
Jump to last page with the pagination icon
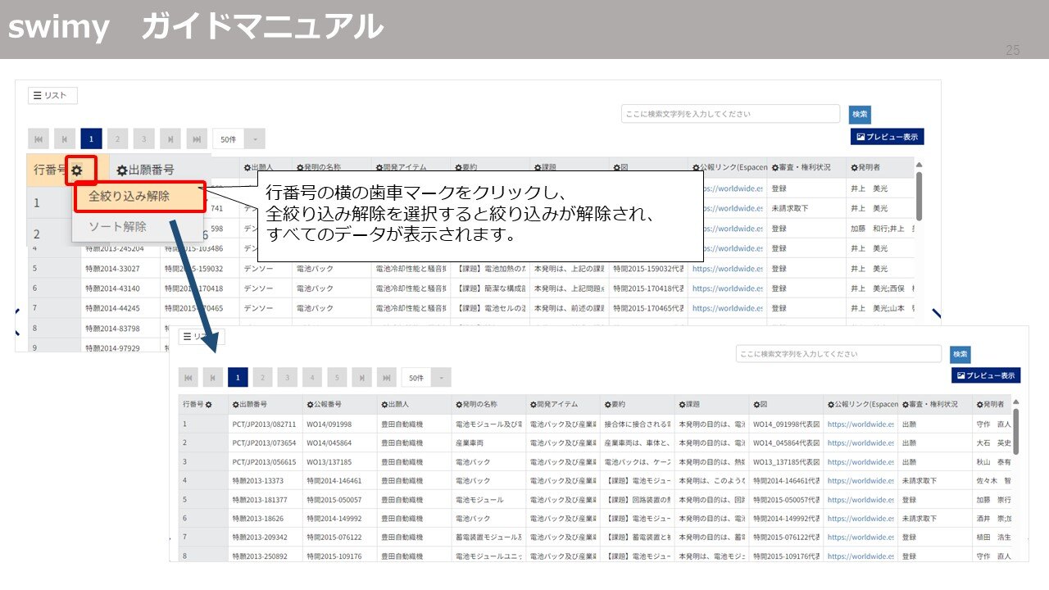195,138
